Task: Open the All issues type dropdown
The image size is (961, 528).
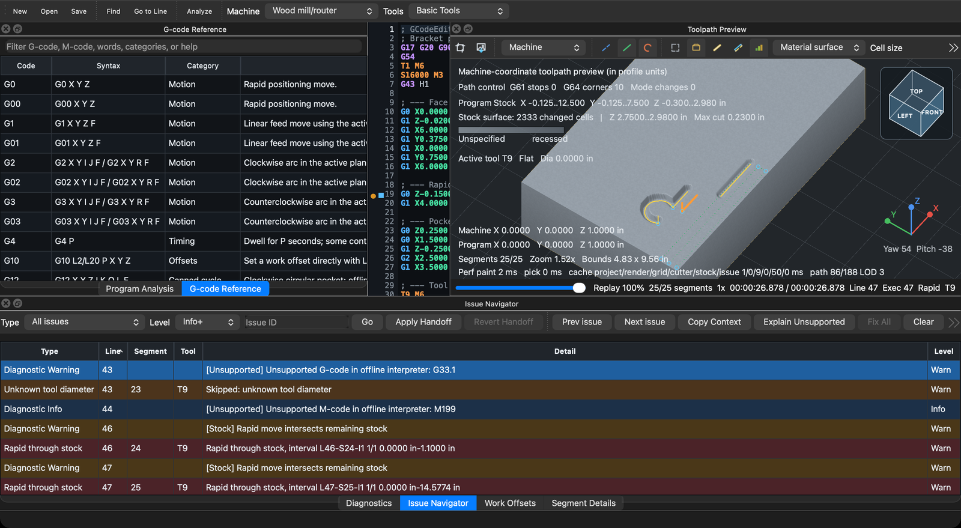Action: (85, 322)
